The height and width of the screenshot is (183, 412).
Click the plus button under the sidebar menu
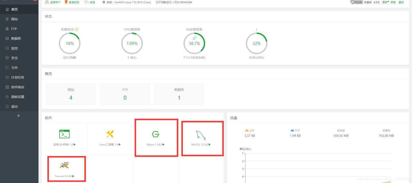click(18, 116)
